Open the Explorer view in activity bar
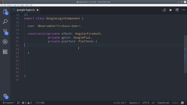This screenshot has height=105, width=187. [x=5, y=12]
